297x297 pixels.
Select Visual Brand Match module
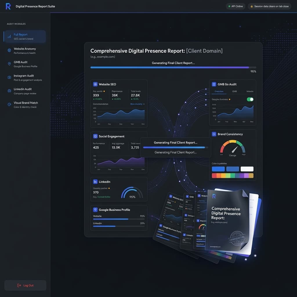(25, 105)
